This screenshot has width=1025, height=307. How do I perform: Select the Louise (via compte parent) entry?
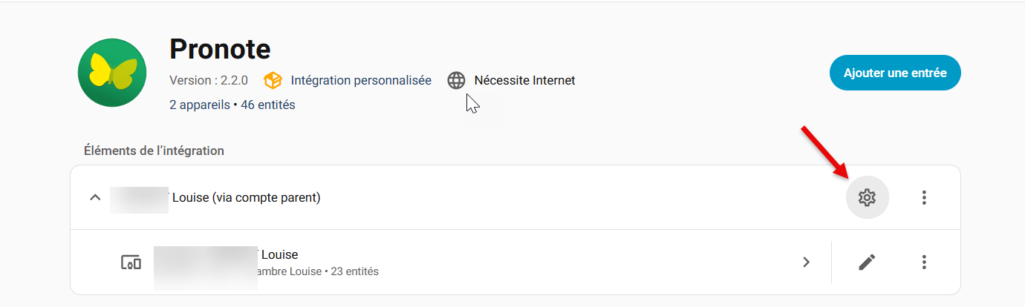(x=247, y=198)
